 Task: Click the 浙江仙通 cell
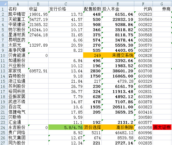point(18,81)
